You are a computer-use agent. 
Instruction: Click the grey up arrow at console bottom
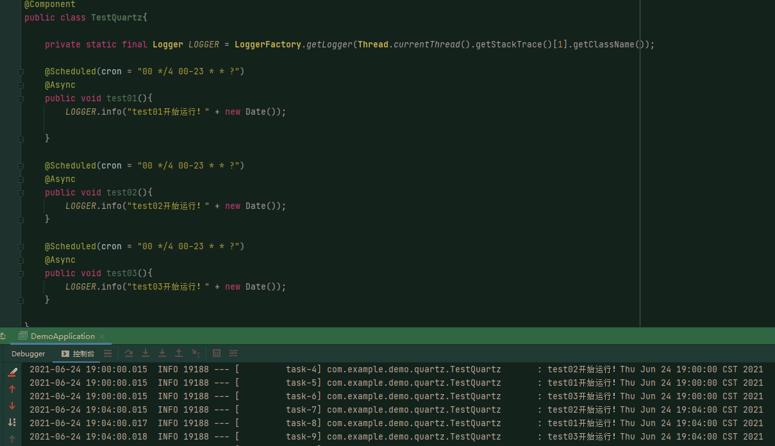tap(12, 439)
